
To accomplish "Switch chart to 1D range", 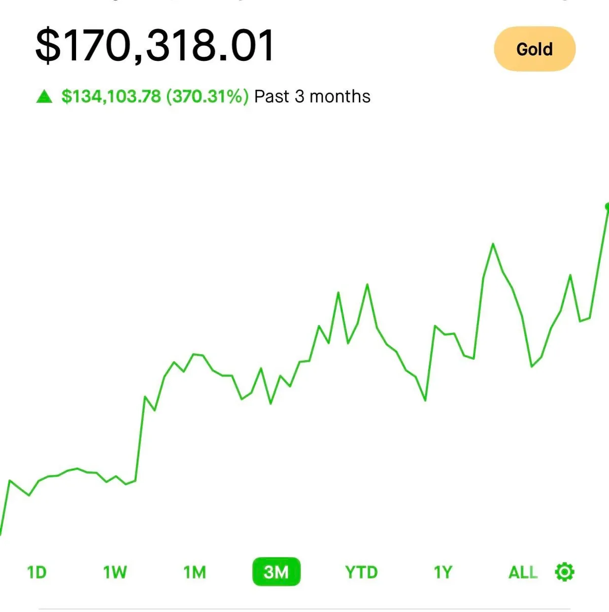I will click(37, 572).
